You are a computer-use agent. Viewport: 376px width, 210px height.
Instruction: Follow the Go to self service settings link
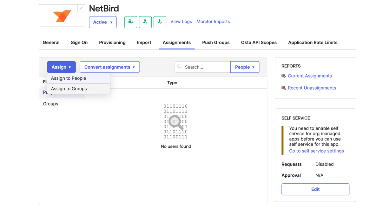317,151
